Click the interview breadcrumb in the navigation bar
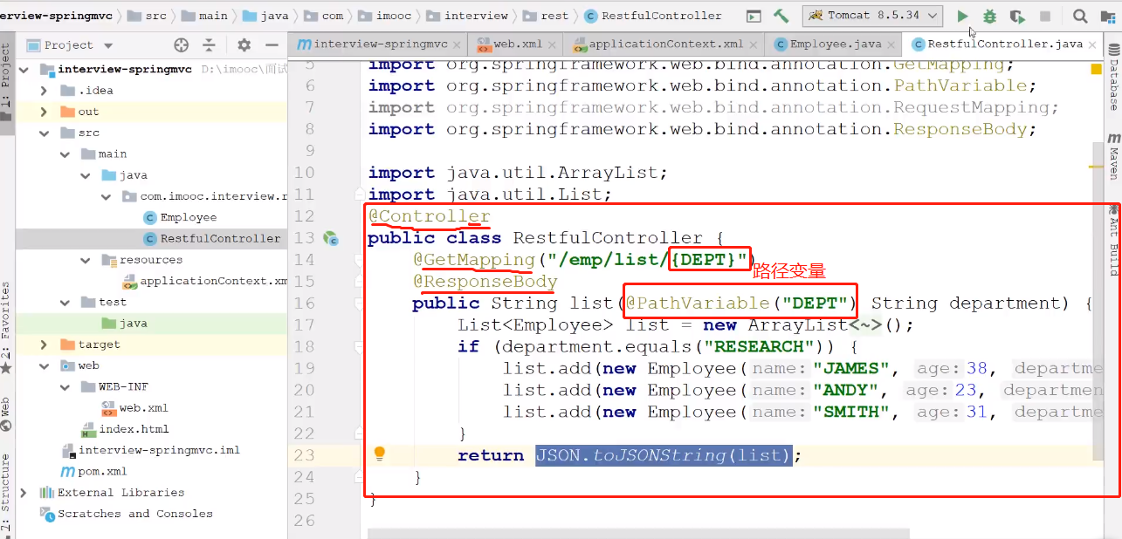Screen dimensions: 1122x539 [476, 16]
